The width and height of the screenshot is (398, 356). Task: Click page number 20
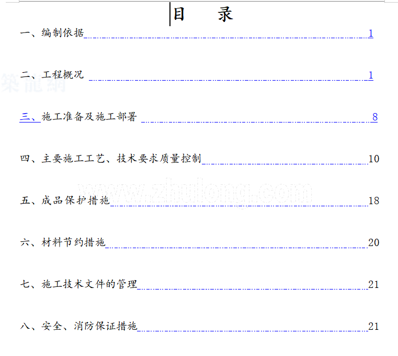[x=373, y=243]
